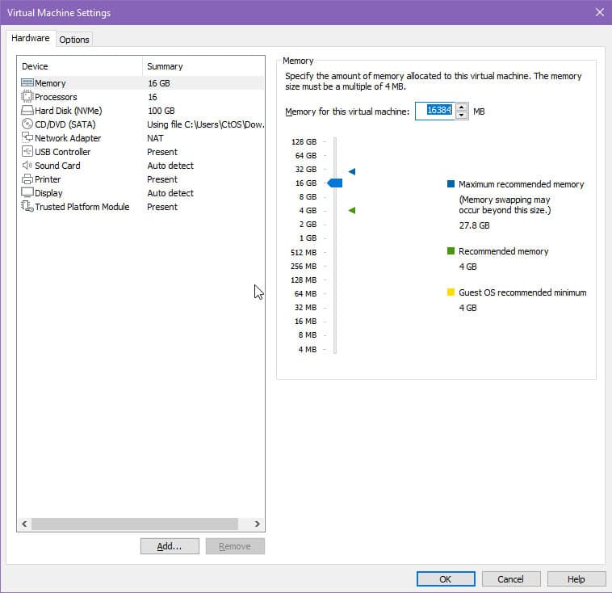The height and width of the screenshot is (593, 612).
Task: Click the OK button
Action: pyautogui.click(x=446, y=579)
